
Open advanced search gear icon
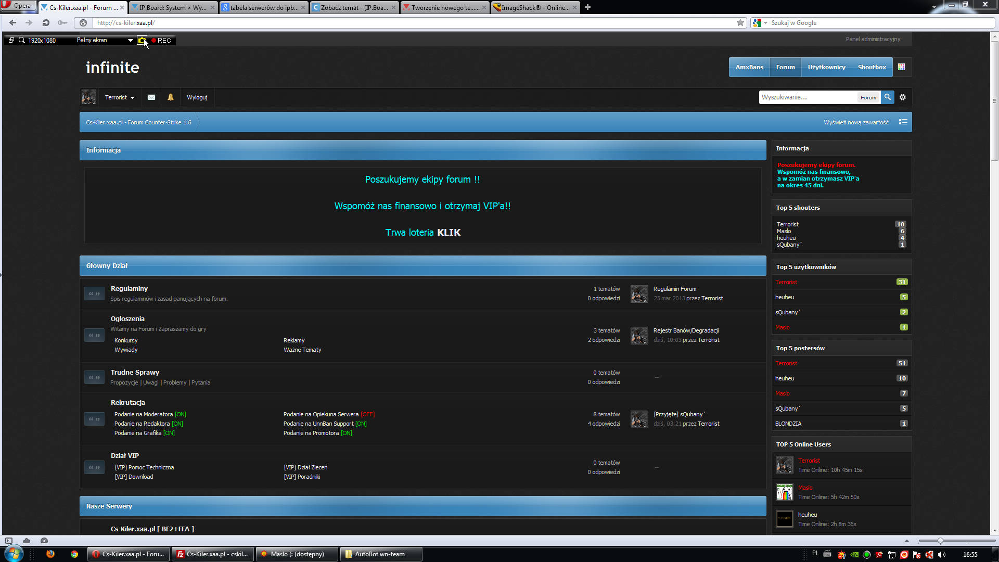coord(903,97)
